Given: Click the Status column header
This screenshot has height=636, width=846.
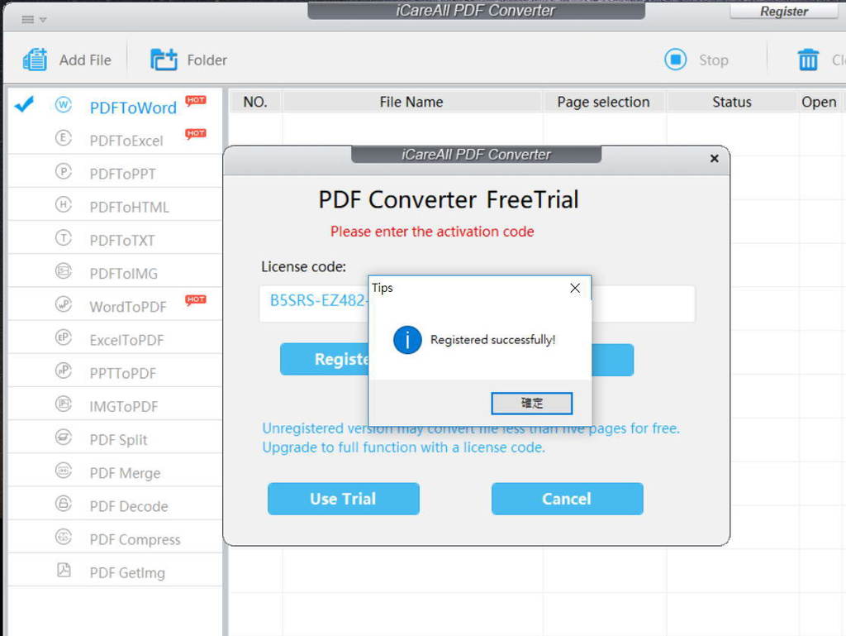Looking at the screenshot, I should tap(732, 102).
